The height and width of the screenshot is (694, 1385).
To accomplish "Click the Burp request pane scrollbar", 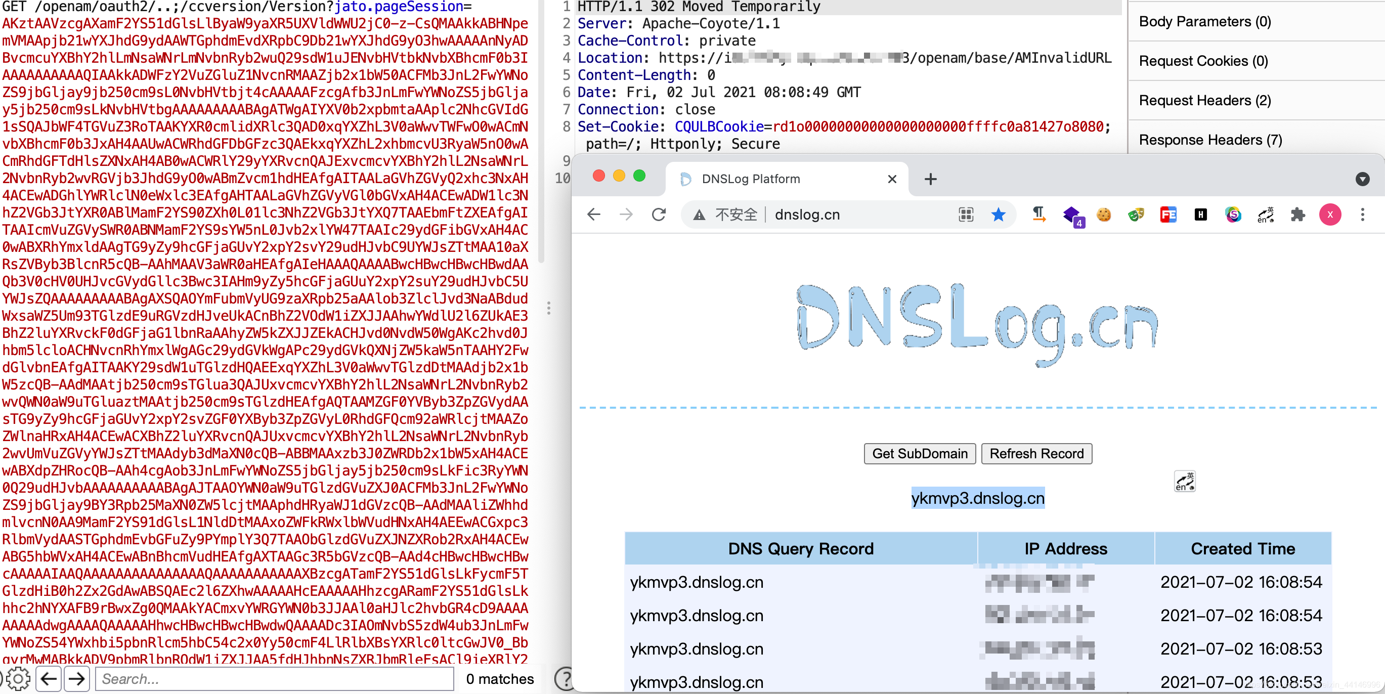I will point(541,132).
